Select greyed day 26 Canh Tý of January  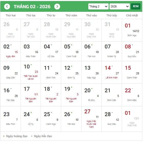click(10, 30)
